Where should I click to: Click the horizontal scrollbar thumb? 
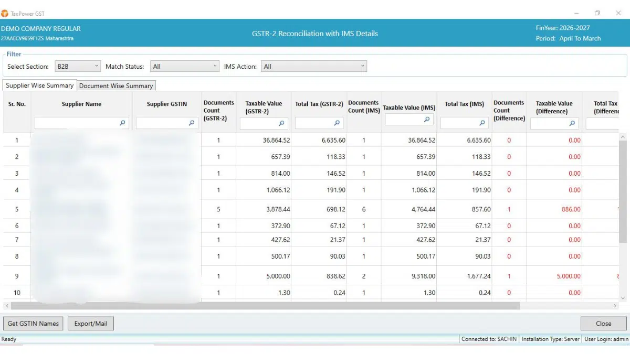pyautogui.click(x=265, y=306)
